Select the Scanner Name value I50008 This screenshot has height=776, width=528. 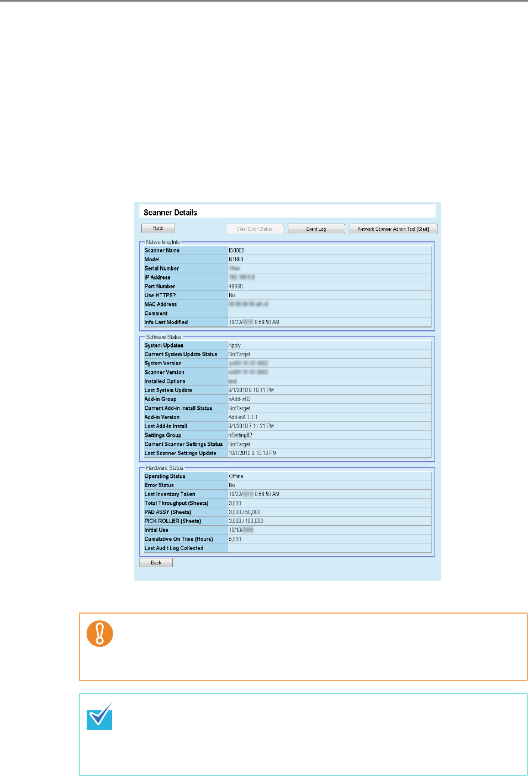pos(236,250)
